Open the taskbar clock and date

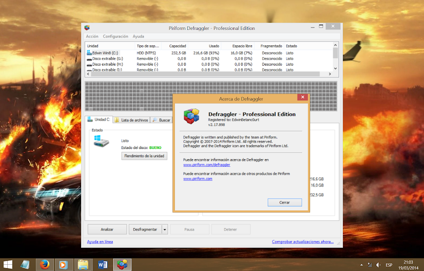coord(409,265)
